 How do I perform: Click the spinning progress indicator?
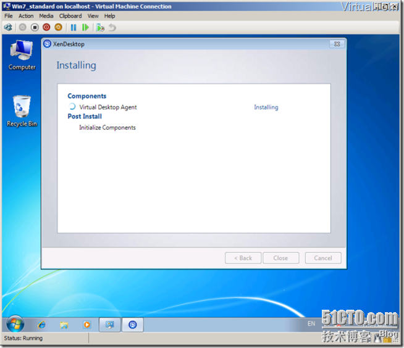(72, 107)
